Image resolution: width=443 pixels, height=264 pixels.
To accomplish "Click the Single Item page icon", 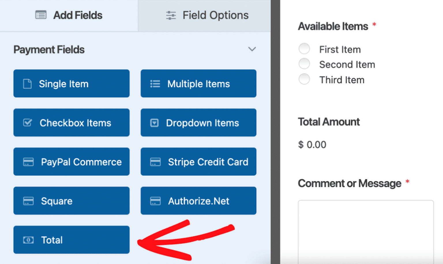I will 27,83.
